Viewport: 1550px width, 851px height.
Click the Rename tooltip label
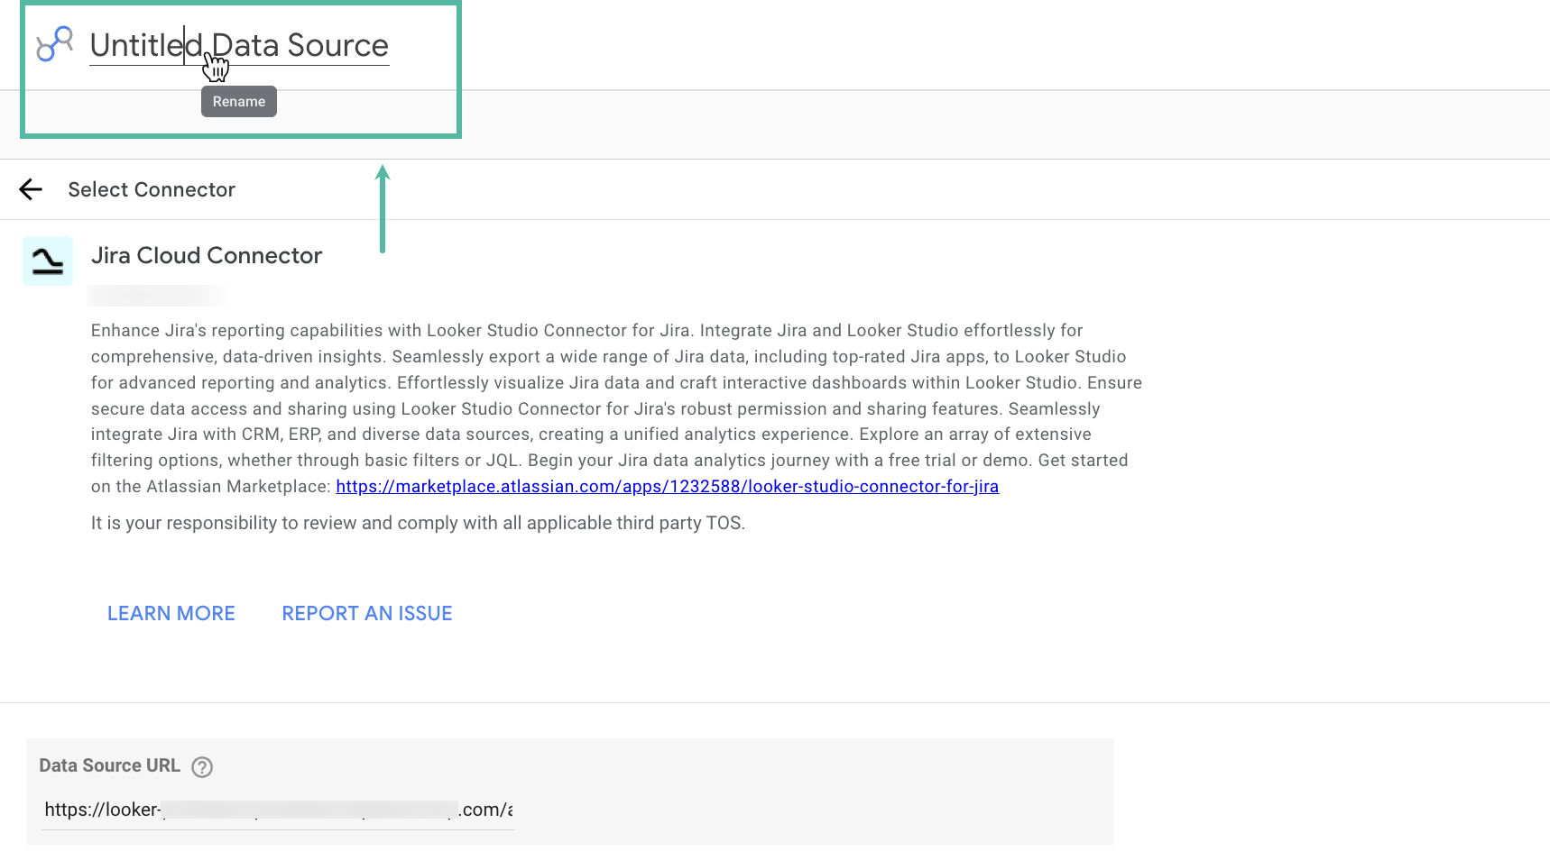239,102
